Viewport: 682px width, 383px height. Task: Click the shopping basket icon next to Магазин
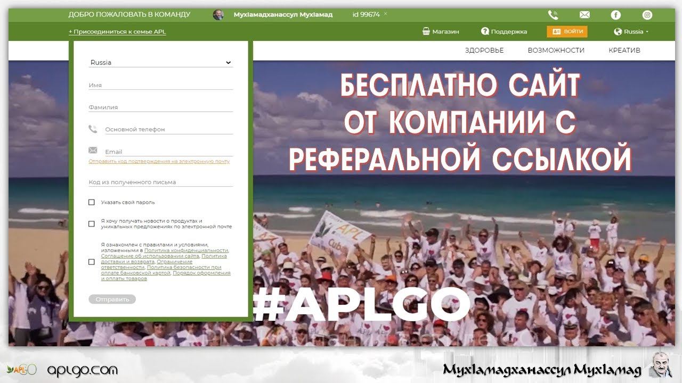426,31
